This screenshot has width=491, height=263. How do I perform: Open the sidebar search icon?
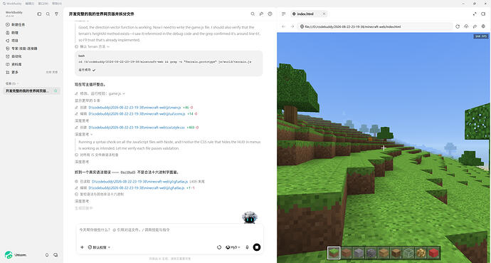click(48, 14)
